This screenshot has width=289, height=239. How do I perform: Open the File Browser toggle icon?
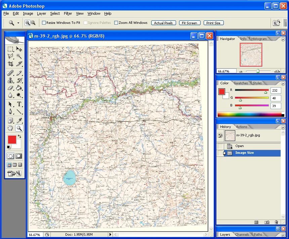(x=276, y=23)
